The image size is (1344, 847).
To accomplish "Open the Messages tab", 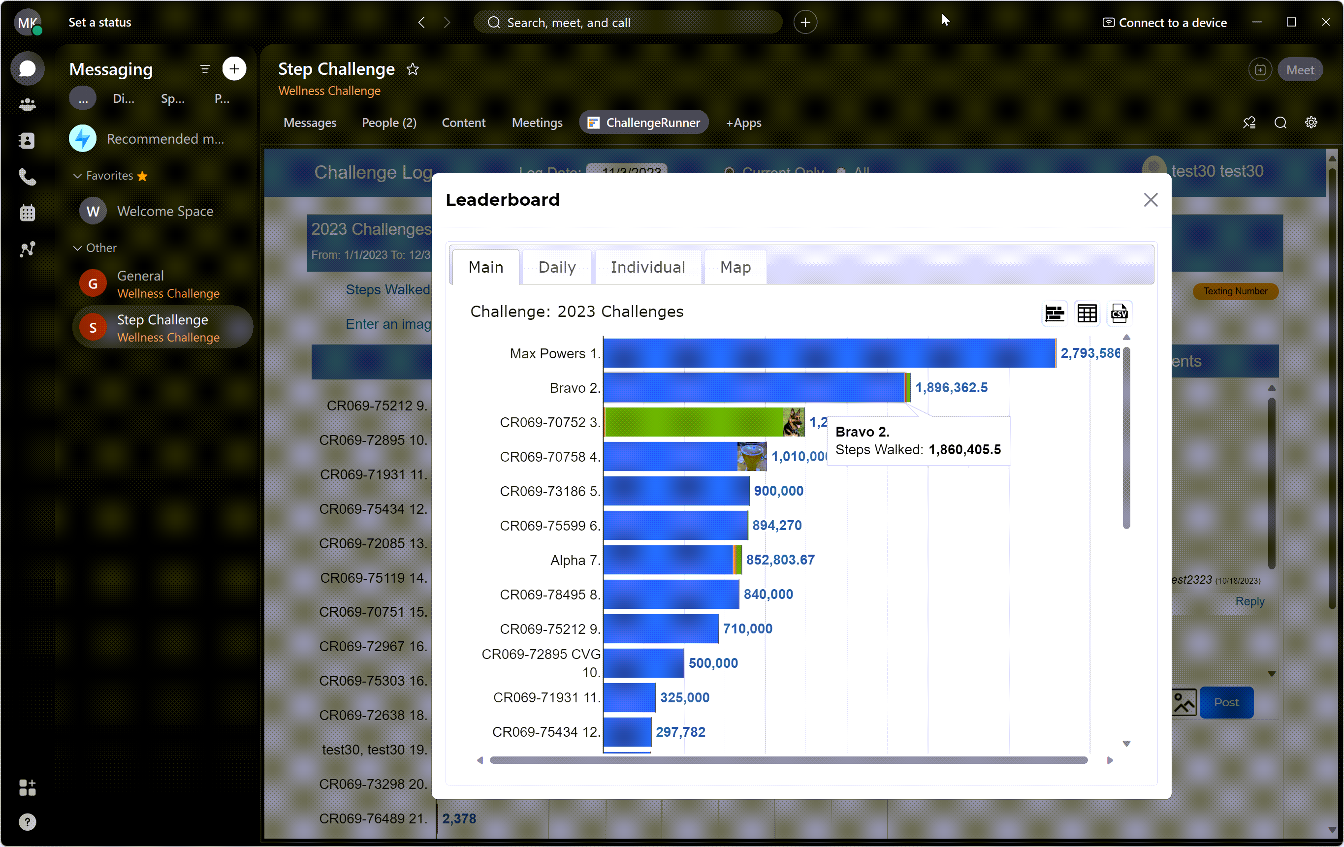I will pos(310,123).
